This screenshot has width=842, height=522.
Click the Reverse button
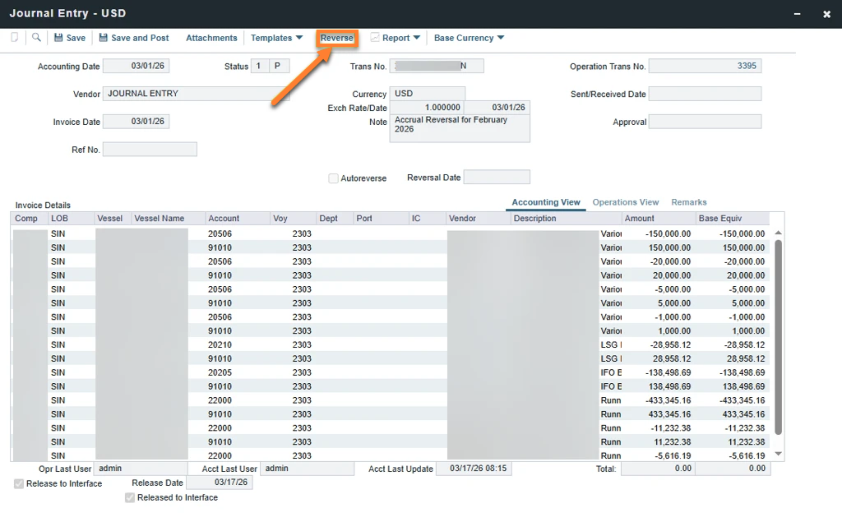click(x=336, y=38)
